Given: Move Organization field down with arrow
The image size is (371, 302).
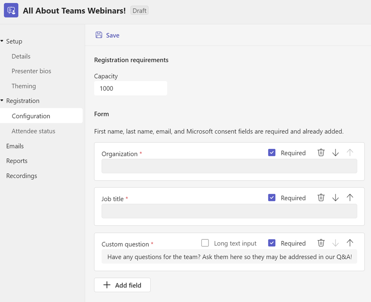Looking at the screenshot, I should 335,153.
